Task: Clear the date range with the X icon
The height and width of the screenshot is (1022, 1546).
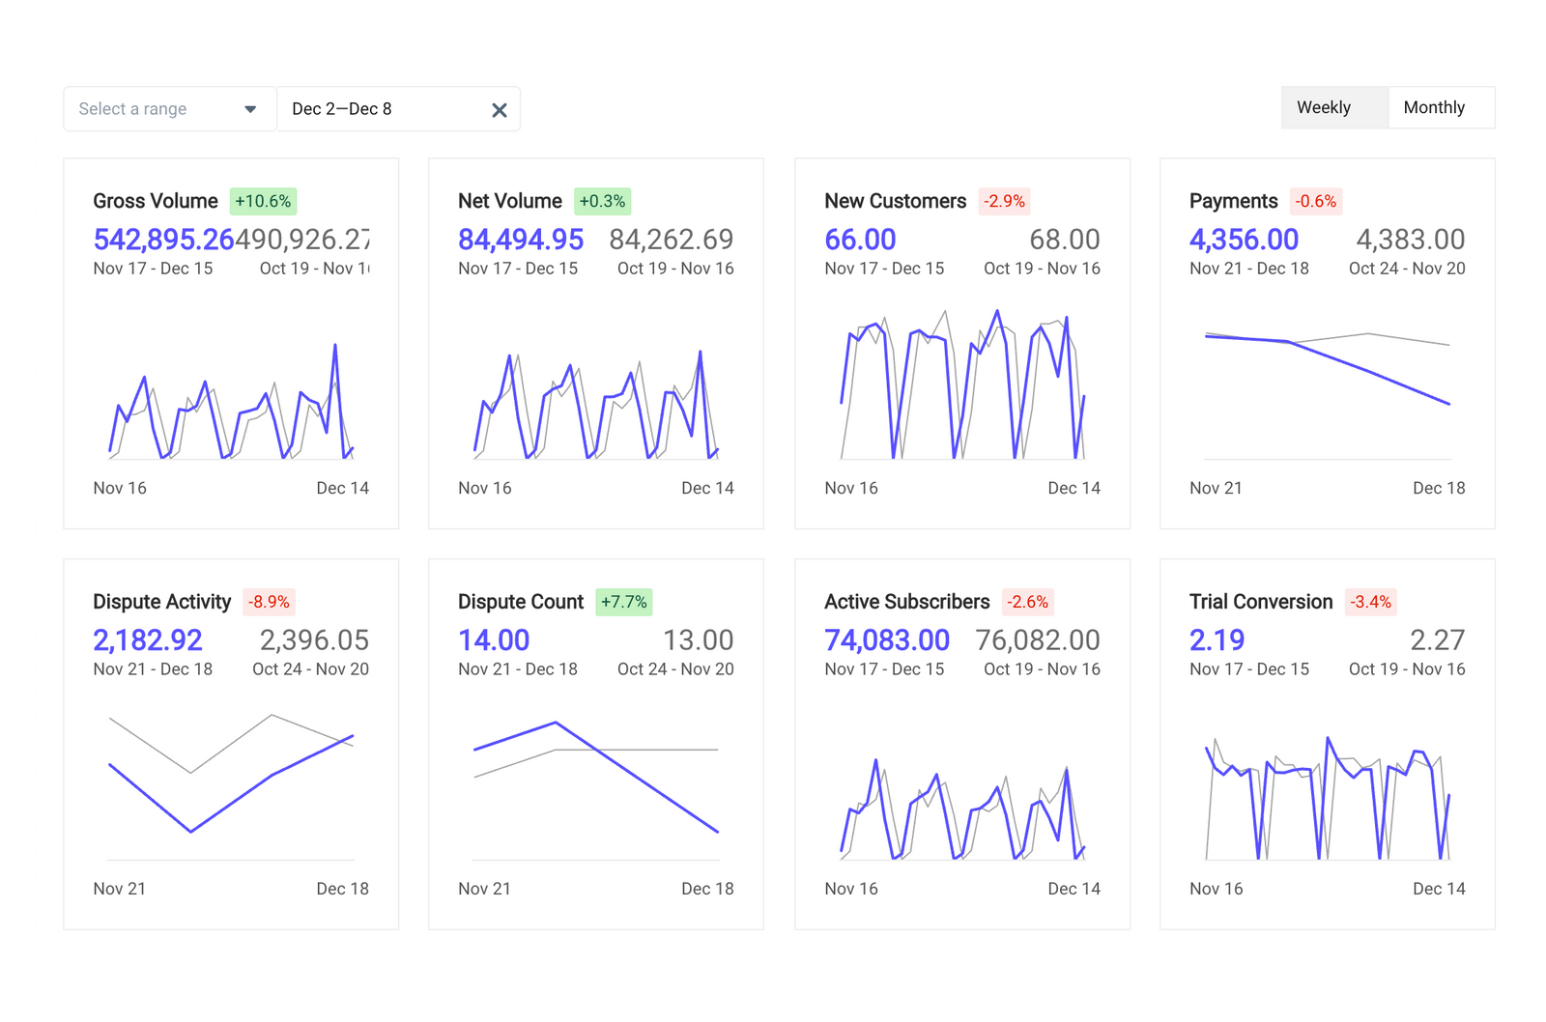Action: (499, 109)
